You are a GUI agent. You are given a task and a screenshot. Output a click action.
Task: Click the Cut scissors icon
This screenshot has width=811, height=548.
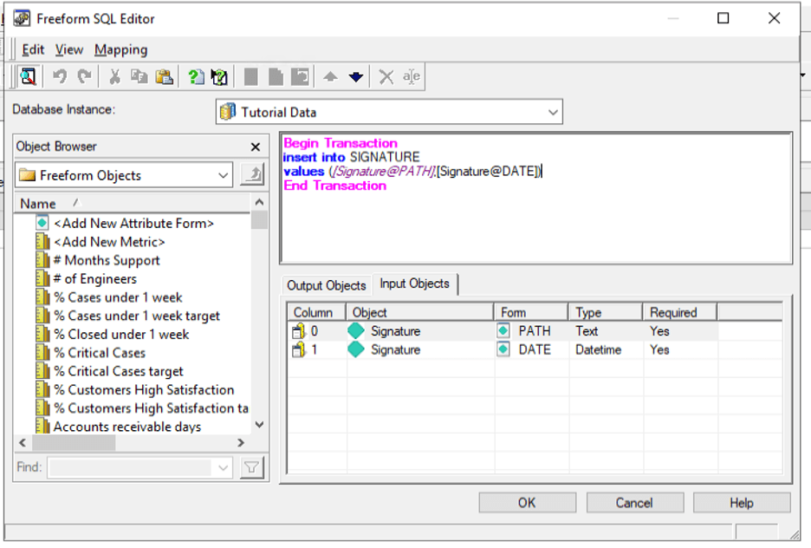pos(114,77)
